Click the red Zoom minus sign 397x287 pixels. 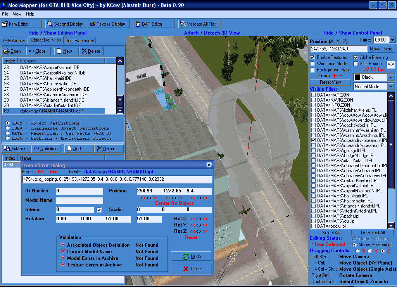click(340, 76)
